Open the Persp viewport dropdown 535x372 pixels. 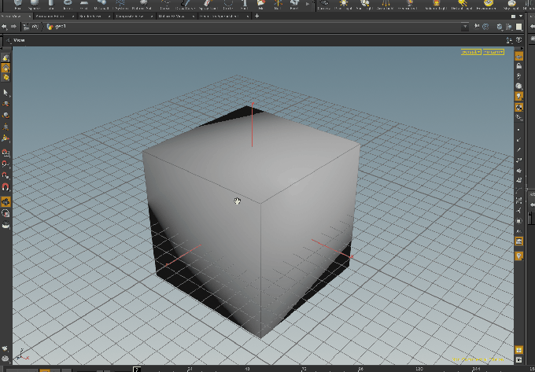click(x=470, y=51)
